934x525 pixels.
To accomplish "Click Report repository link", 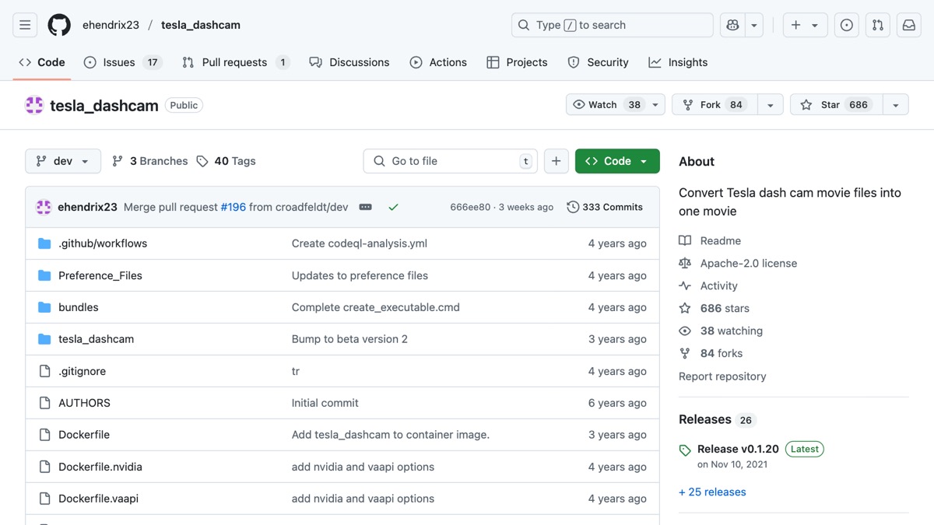I will click(x=722, y=376).
